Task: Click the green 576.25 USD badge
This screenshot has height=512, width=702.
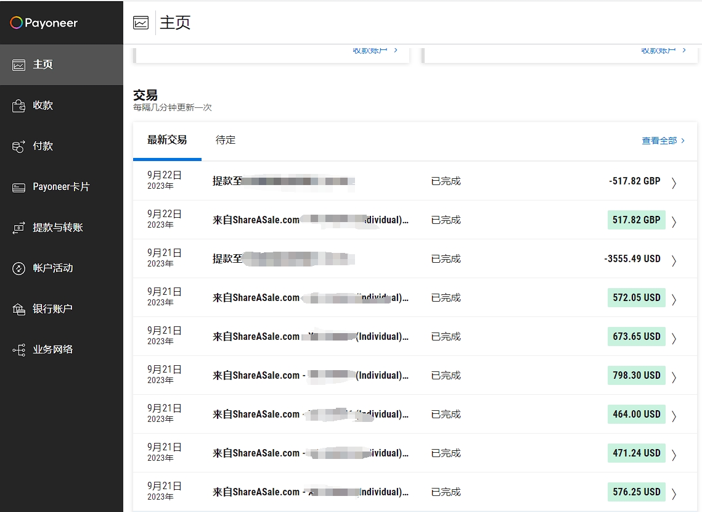Action: (636, 492)
